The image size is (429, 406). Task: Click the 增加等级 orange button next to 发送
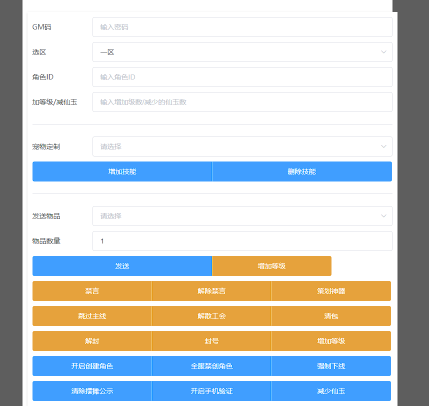(271, 266)
